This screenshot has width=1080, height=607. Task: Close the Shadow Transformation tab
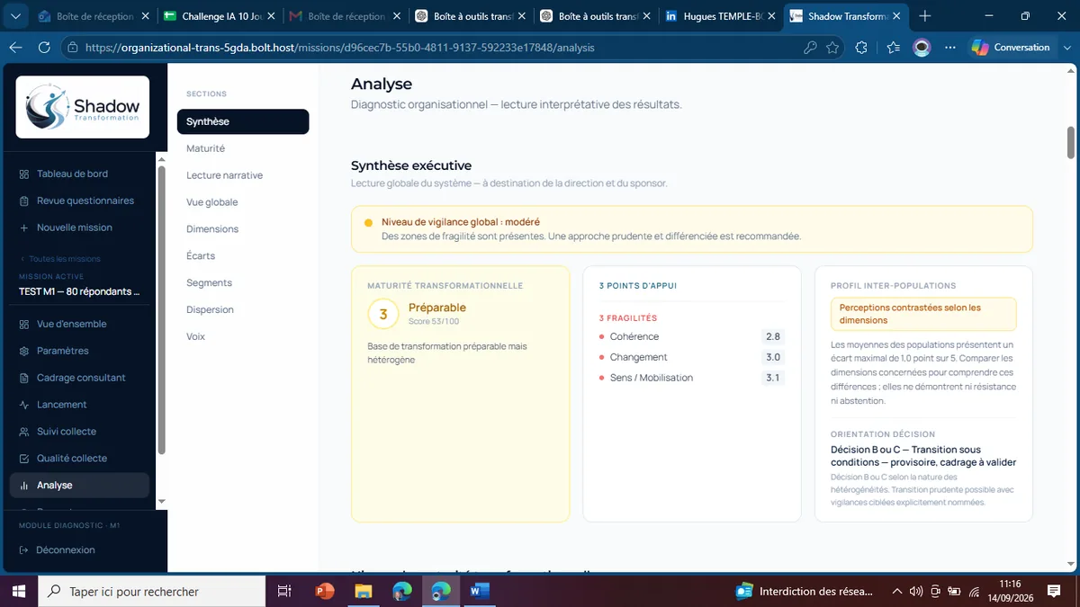click(x=898, y=16)
